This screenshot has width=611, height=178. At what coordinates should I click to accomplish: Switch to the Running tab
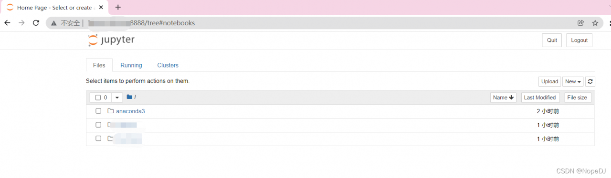pos(131,65)
